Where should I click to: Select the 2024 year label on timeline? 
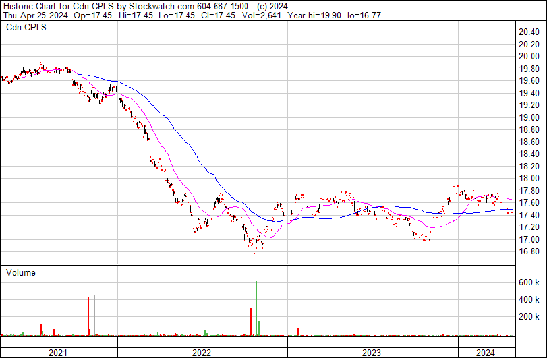[486, 353]
